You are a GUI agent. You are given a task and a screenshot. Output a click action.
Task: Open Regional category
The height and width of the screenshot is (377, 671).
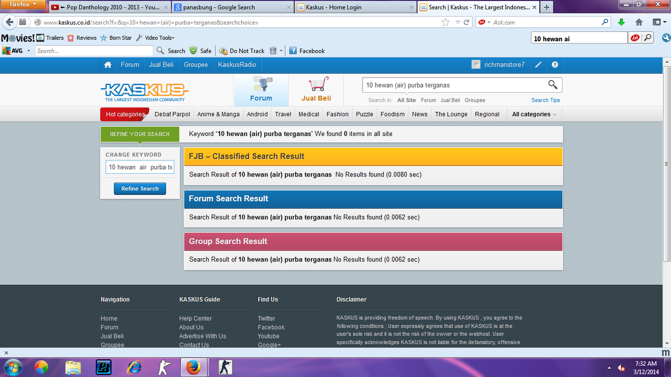pyautogui.click(x=487, y=114)
